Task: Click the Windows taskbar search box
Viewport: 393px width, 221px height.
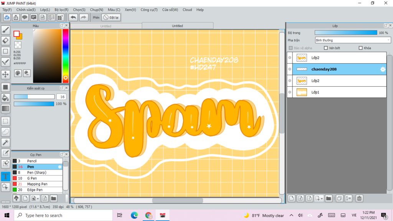Action: coord(63,215)
